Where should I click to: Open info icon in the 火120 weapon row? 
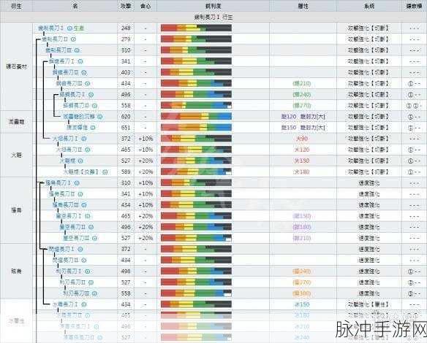88,150
